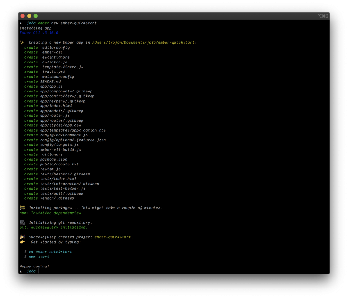Click the 'tests/index.html' line
348x298 pixels.
[x=50, y=179]
